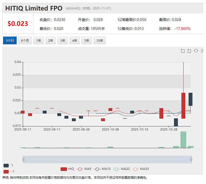Click the large red candlestick with the long upper wick

click(x=183, y=106)
